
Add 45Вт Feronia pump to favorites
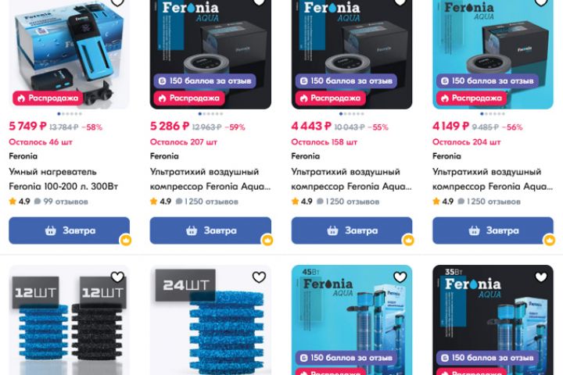coord(400,277)
